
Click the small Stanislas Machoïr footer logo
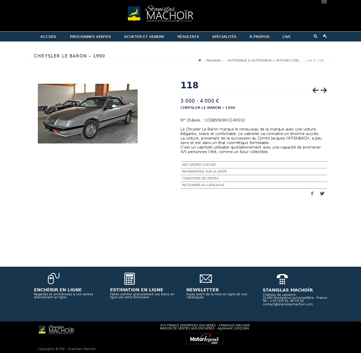coord(56,330)
